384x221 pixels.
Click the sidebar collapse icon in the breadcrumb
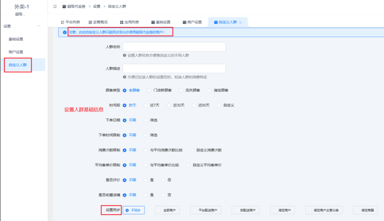click(55, 6)
